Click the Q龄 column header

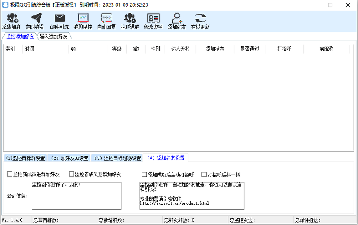click(x=136, y=49)
